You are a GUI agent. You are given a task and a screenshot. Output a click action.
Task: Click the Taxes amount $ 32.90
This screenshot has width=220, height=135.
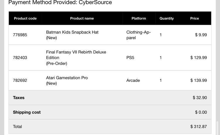200,98
